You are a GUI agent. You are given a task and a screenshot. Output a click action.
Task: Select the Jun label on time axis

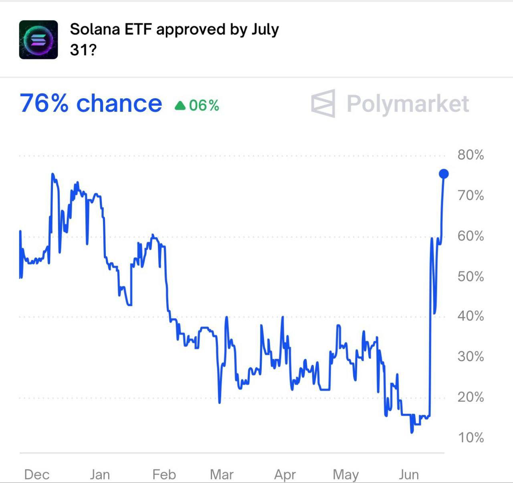(x=409, y=475)
